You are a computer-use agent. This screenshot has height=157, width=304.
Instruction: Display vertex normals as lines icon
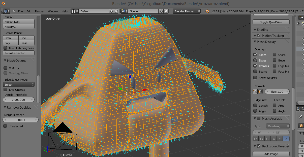(x=255, y=91)
